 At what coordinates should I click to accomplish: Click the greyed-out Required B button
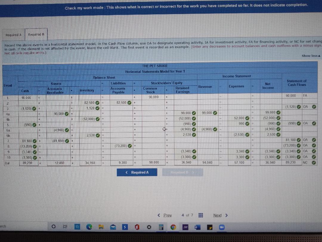tap(182, 172)
